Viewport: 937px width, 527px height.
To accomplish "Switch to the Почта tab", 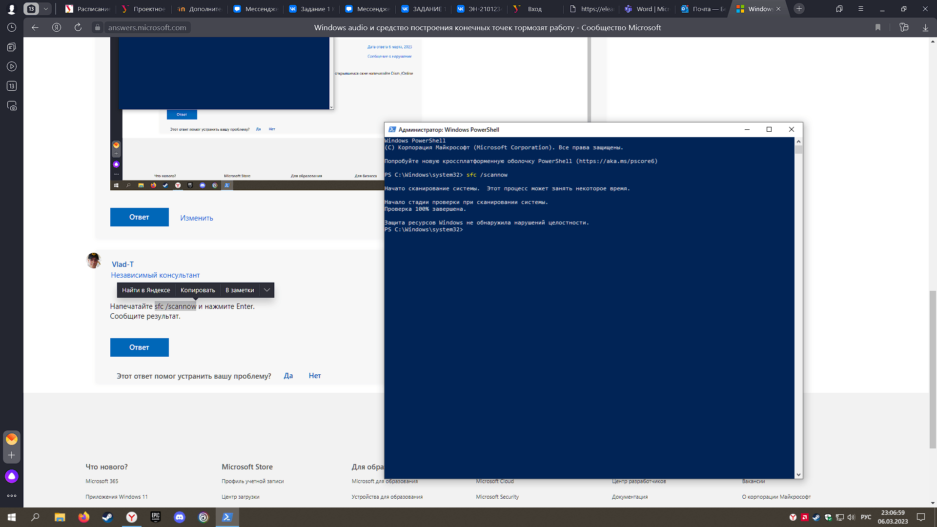I will point(703,9).
